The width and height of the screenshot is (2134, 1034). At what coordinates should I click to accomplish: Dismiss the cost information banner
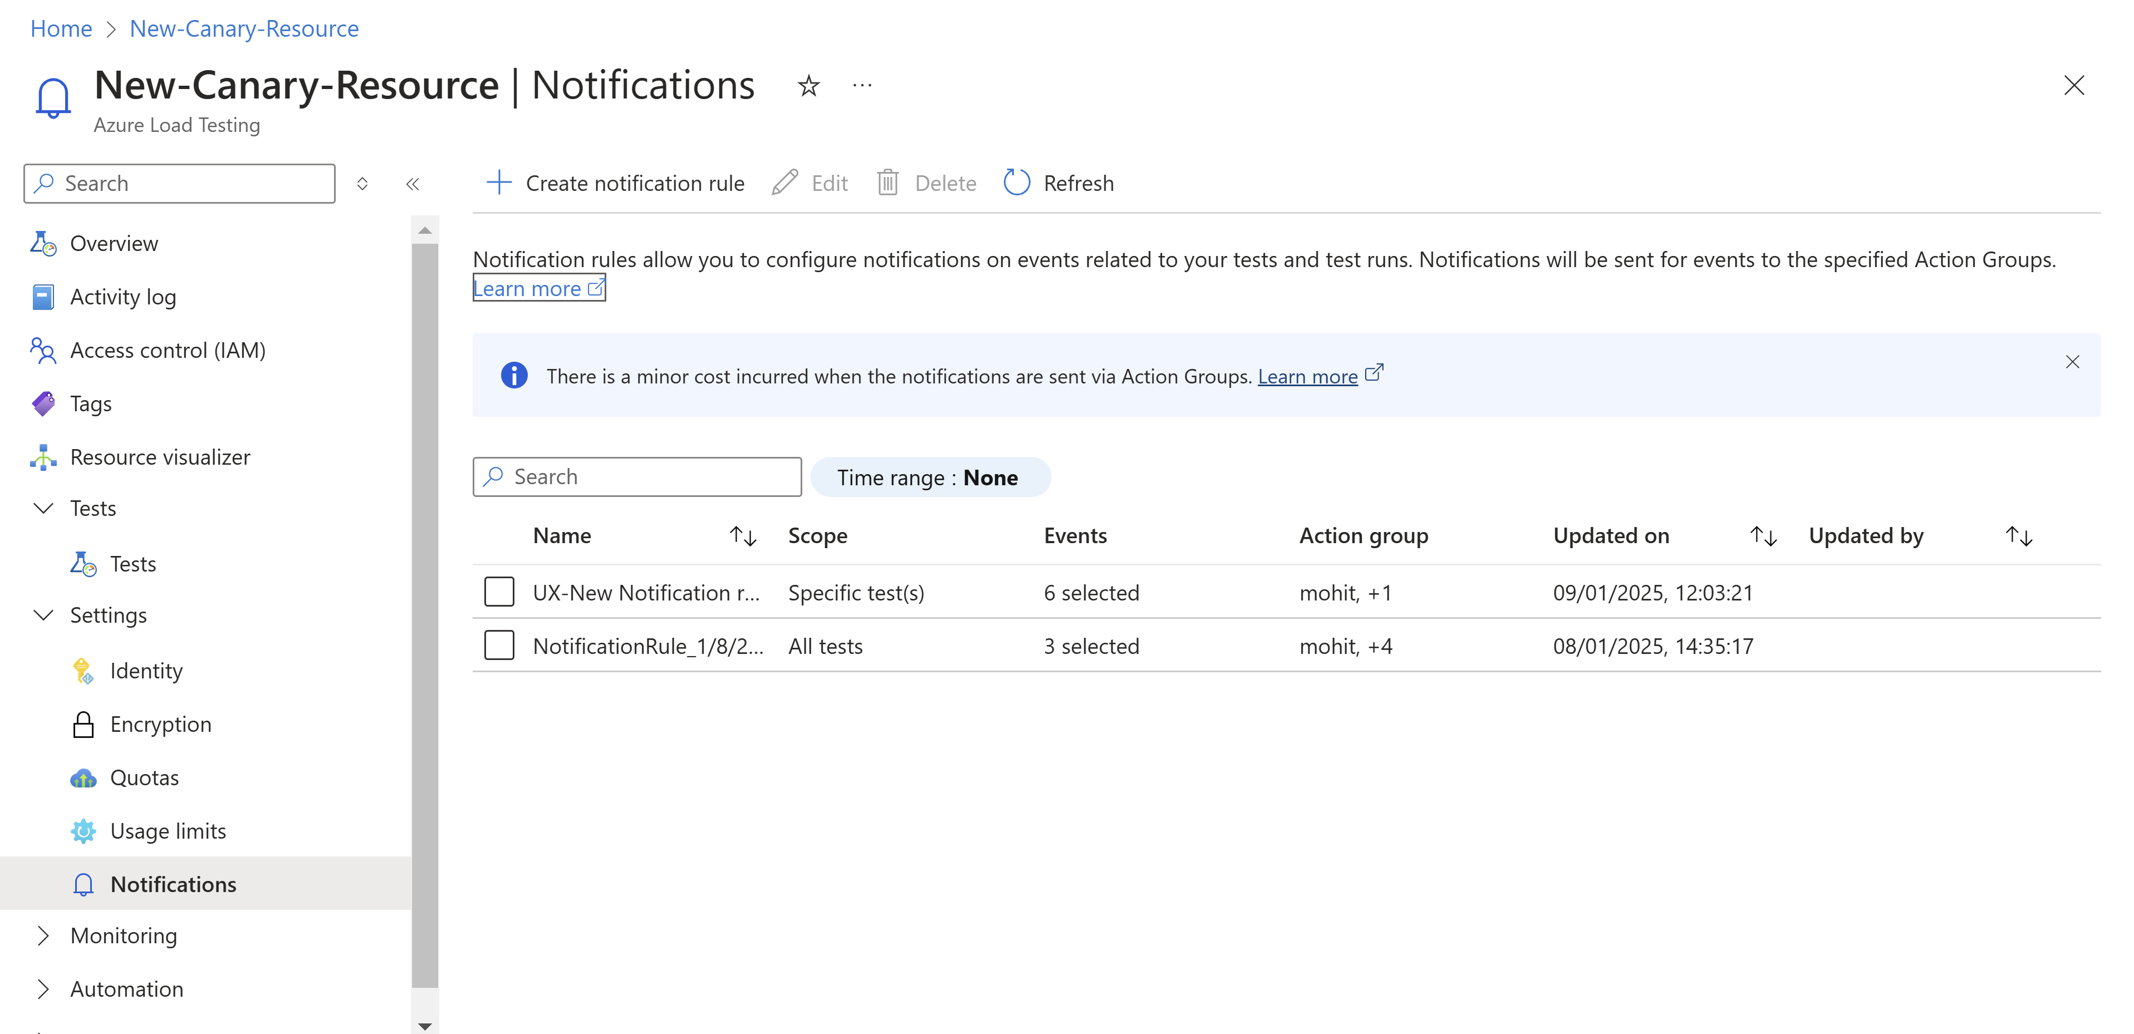coord(2072,362)
